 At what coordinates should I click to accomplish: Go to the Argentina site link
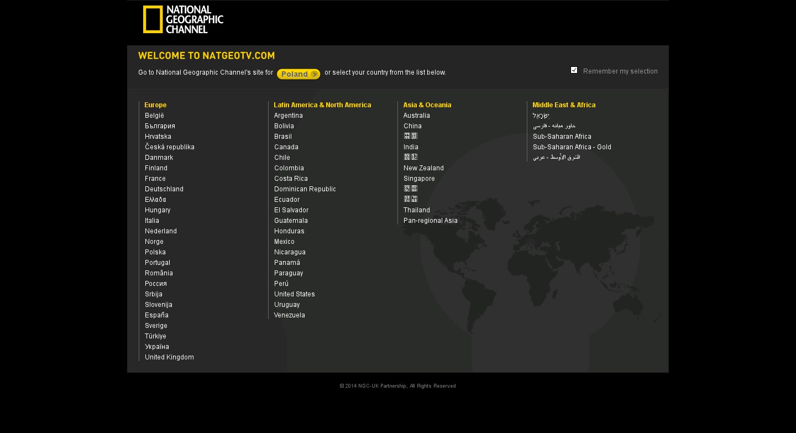point(288,116)
